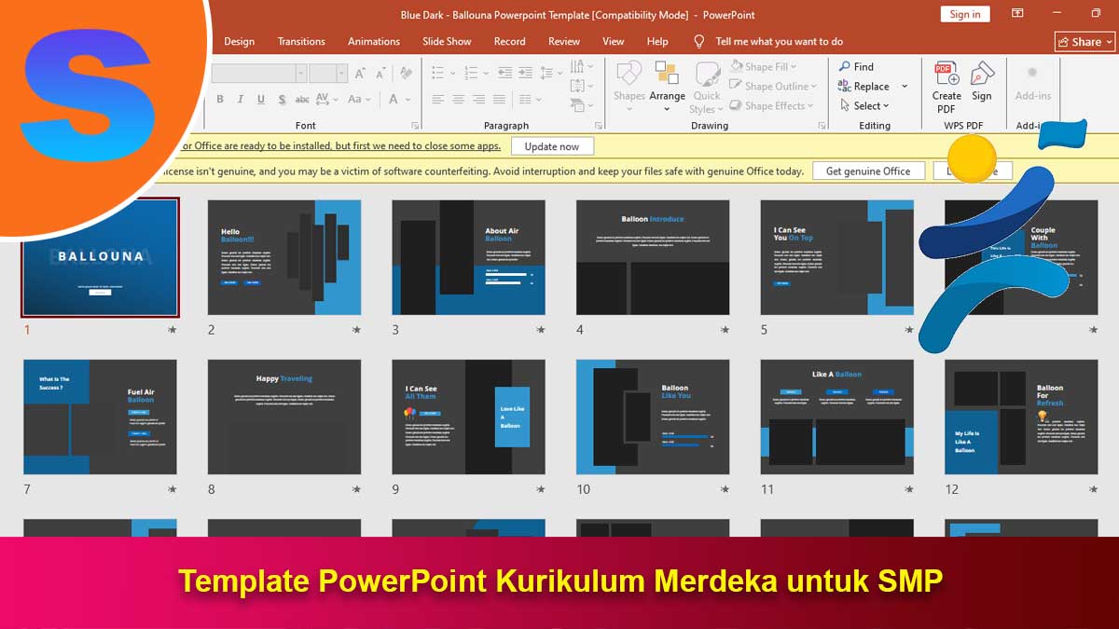Open Shape Effects dropdown
The height and width of the screenshot is (629, 1119).
pyautogui.click(x=773, y=105)
